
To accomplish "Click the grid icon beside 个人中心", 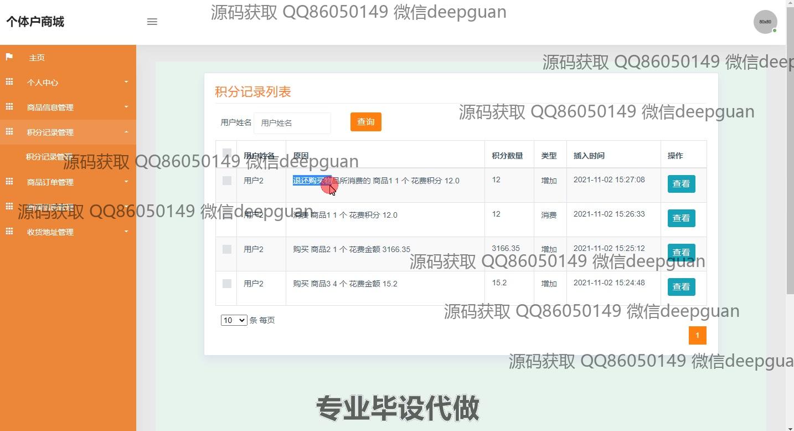I will pos(9,82).
